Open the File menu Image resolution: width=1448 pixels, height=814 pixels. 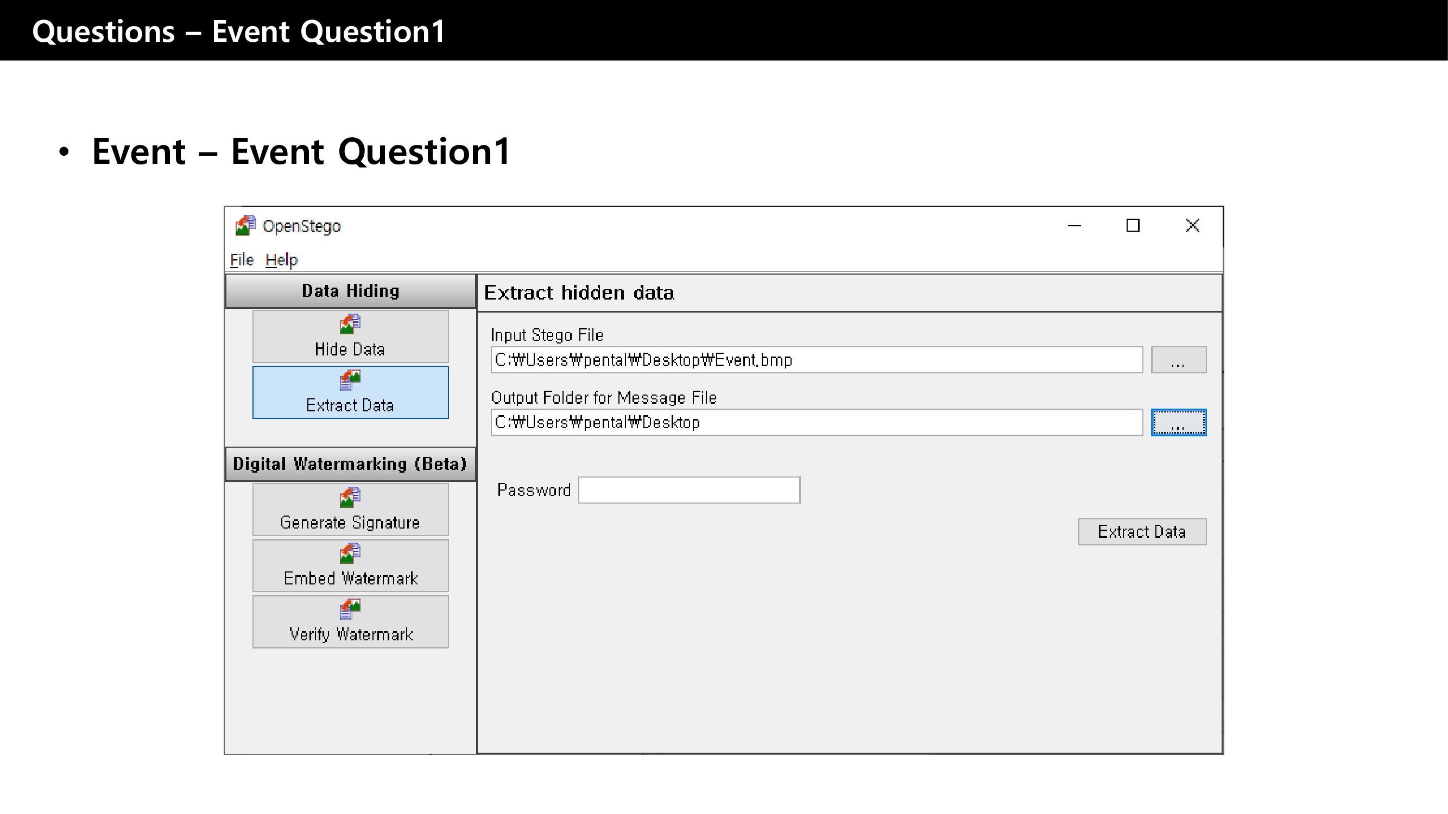pos(242,259)
